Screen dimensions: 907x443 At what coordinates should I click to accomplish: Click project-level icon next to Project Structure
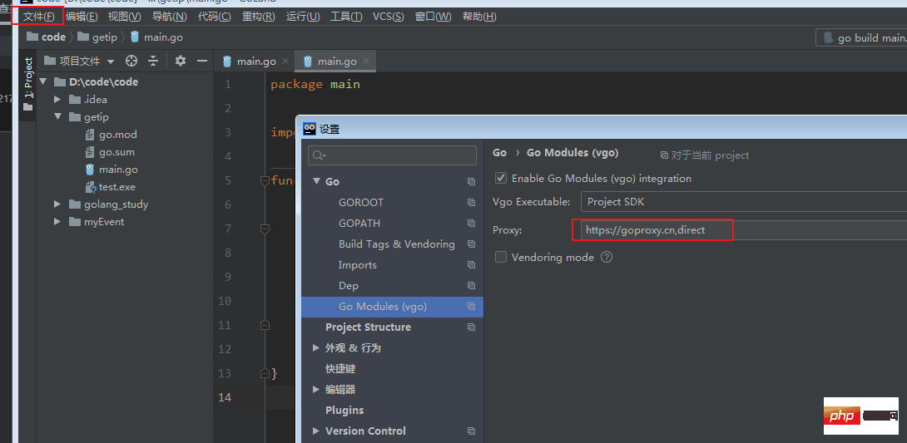pyautogui.click(x=472, y=327)
